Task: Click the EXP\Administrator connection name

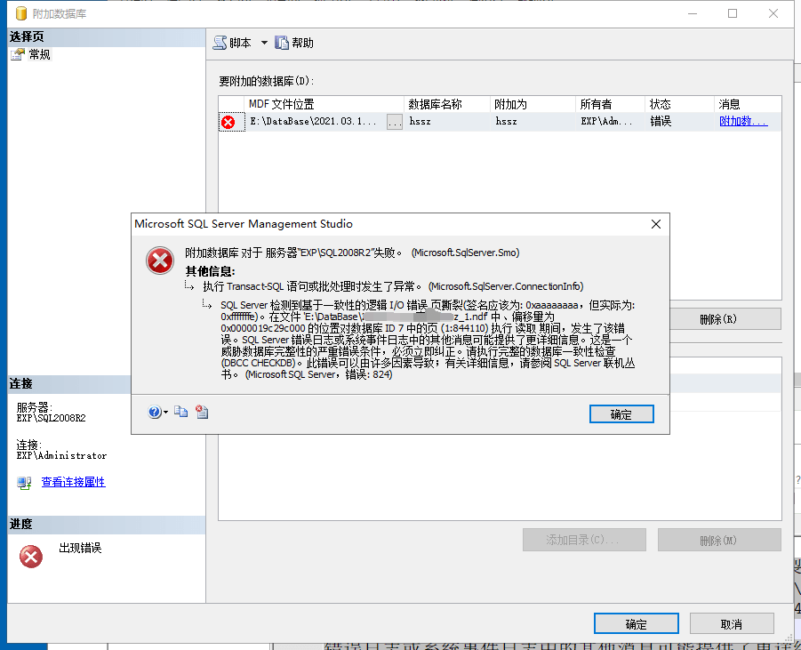Action: (x=61, y=456)
